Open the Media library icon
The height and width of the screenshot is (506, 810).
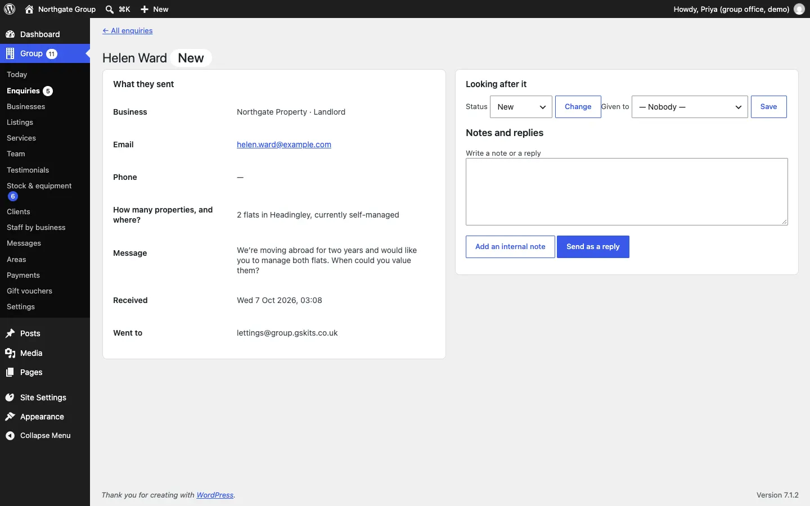point(10,353)
